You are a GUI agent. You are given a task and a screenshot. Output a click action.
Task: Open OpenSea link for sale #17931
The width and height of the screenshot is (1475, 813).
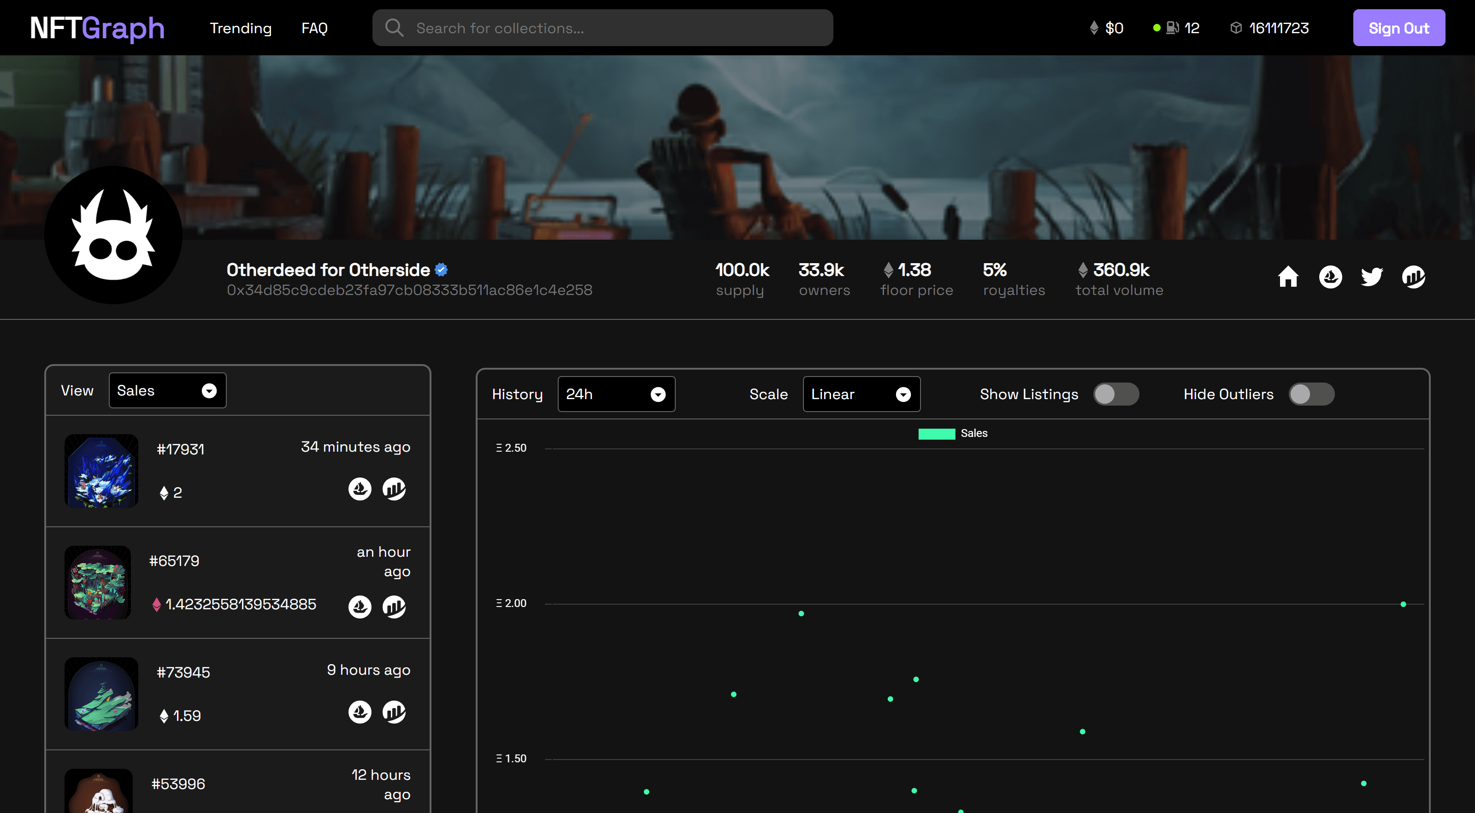click(360, 489)
